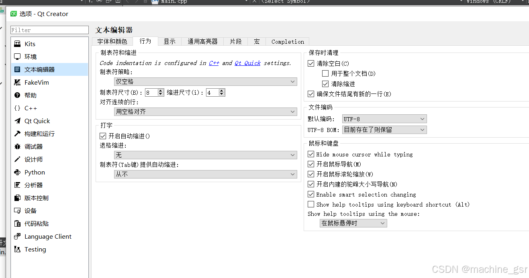
Task: Click the FakeVim icon
Action: [17, 83]
